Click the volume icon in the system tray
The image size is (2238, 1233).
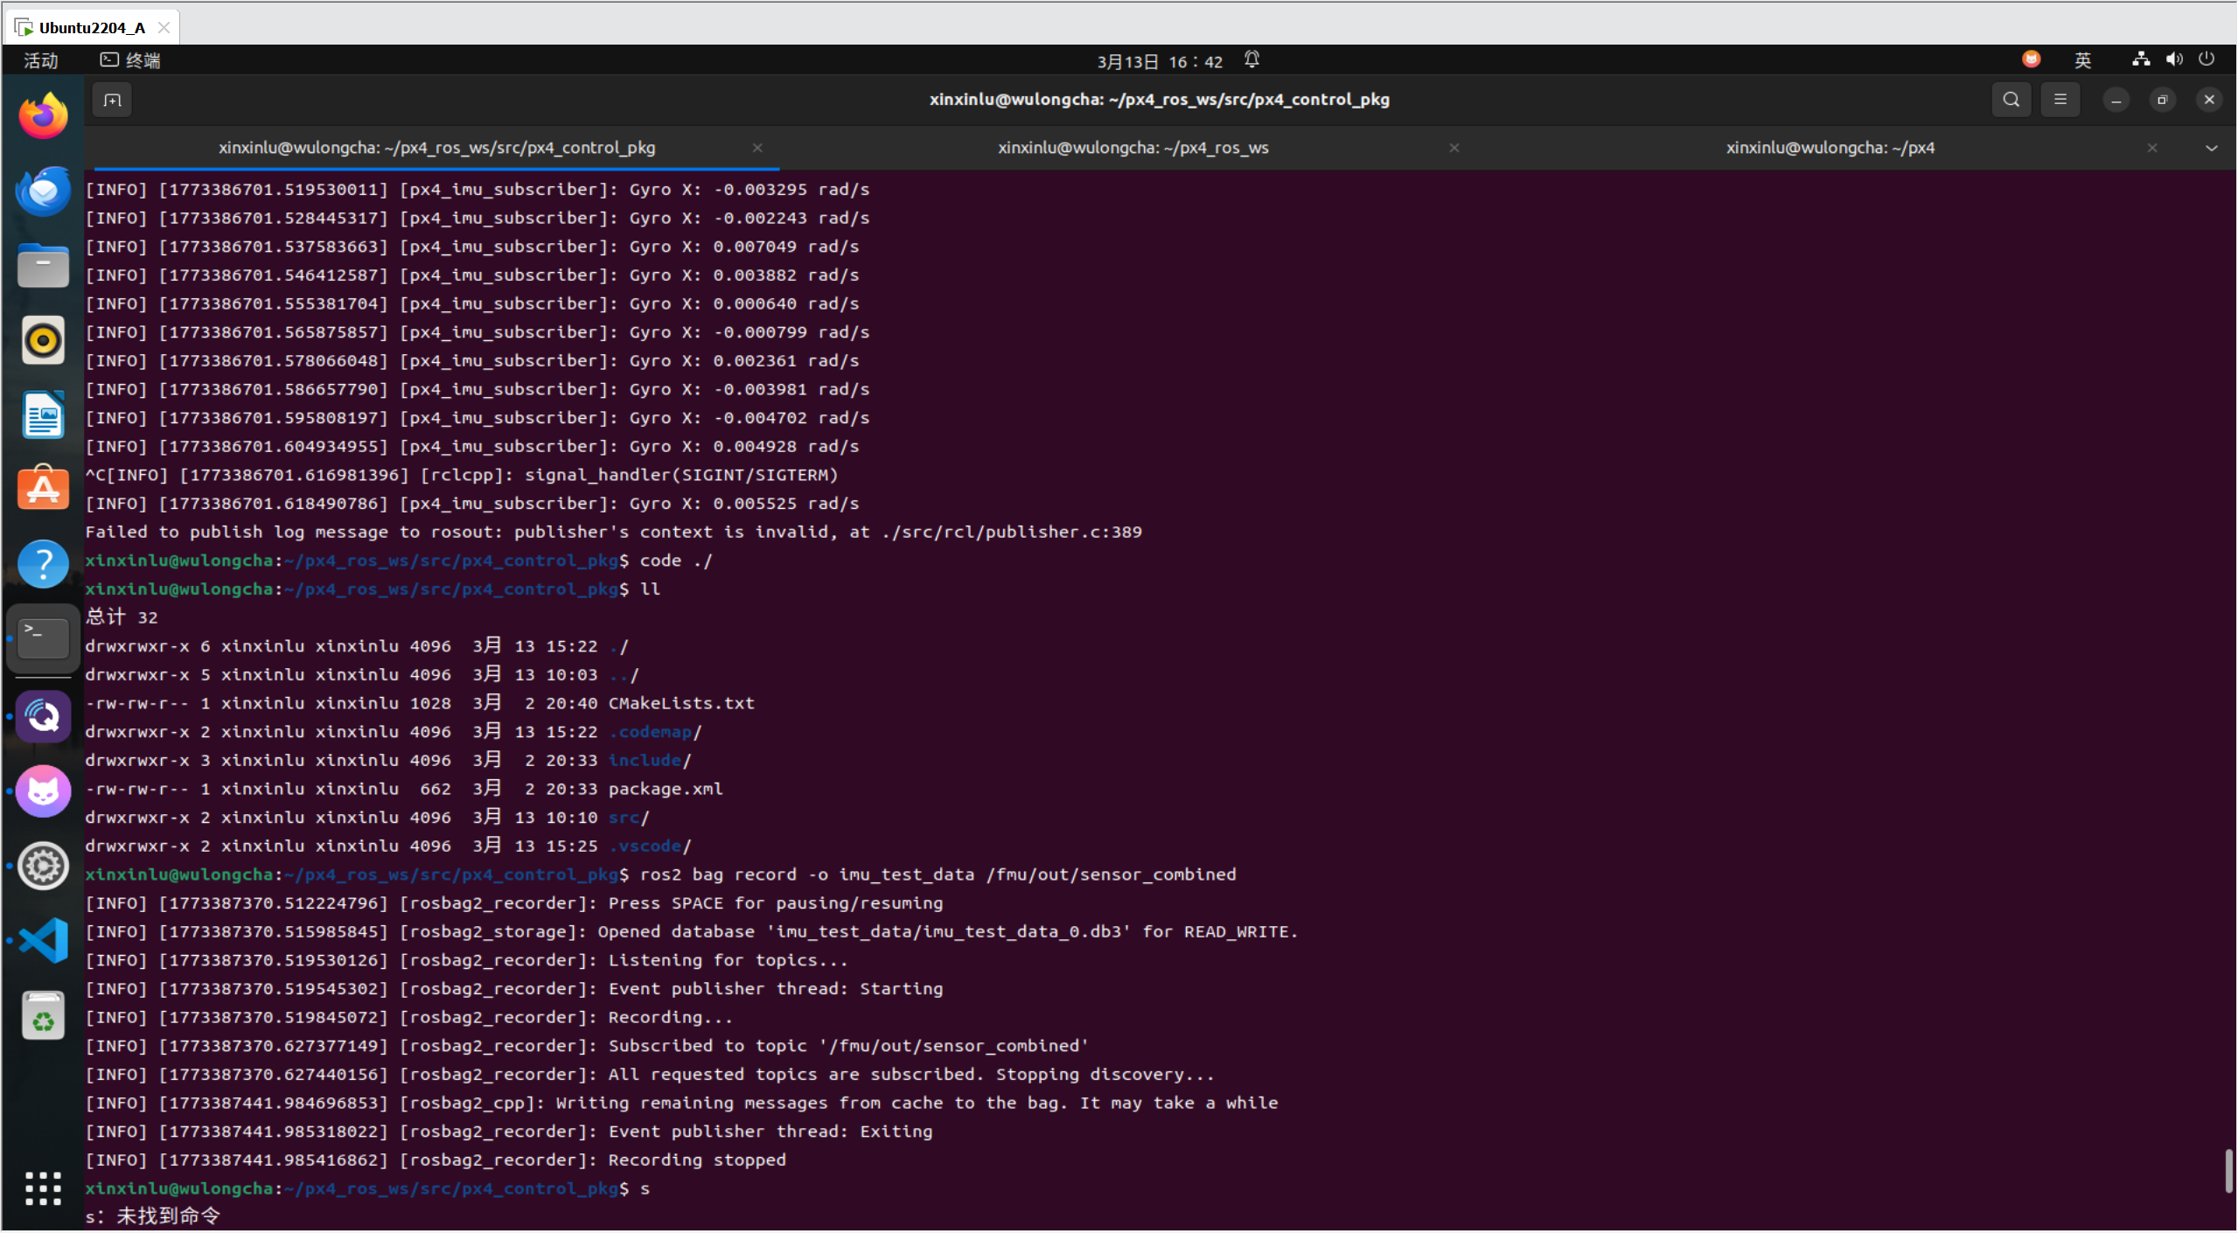(x=2173, y=59)
